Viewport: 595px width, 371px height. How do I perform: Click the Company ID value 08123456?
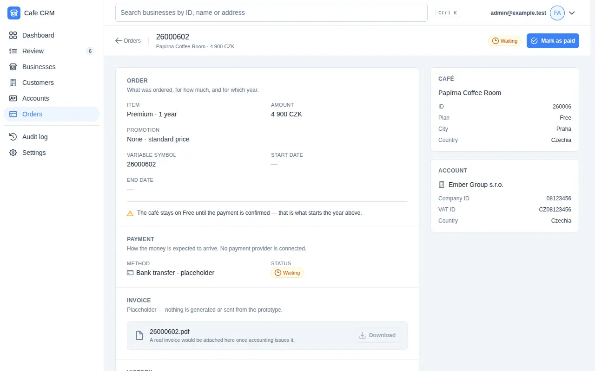pos(559,198)
